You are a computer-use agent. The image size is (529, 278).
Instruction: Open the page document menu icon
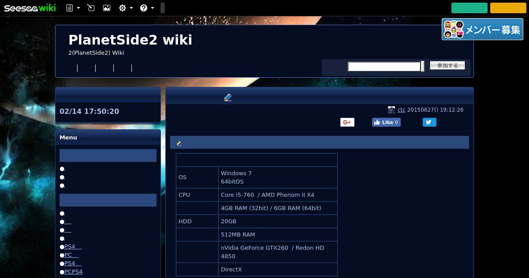(x=73, y=8)
